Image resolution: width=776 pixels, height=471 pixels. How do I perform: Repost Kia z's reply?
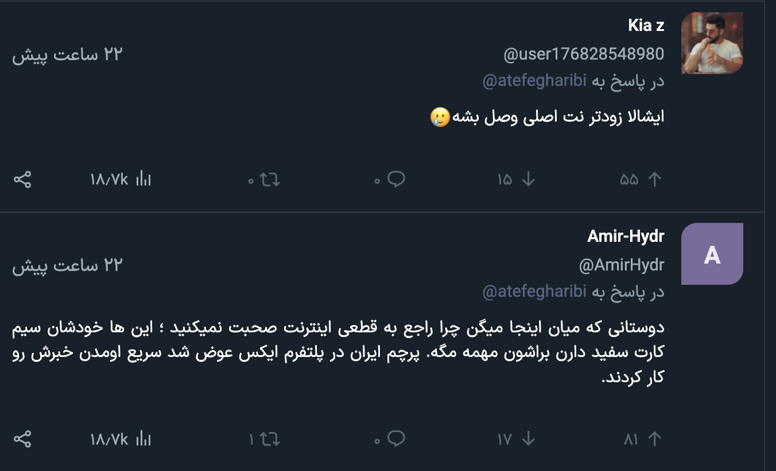click(x=270, y=180)
